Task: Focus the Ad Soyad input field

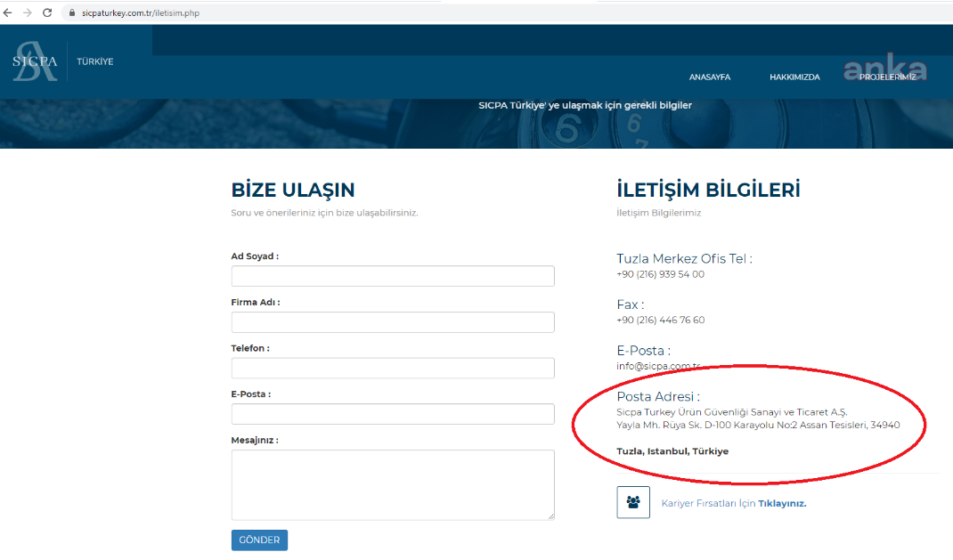Action: (392, 276)
